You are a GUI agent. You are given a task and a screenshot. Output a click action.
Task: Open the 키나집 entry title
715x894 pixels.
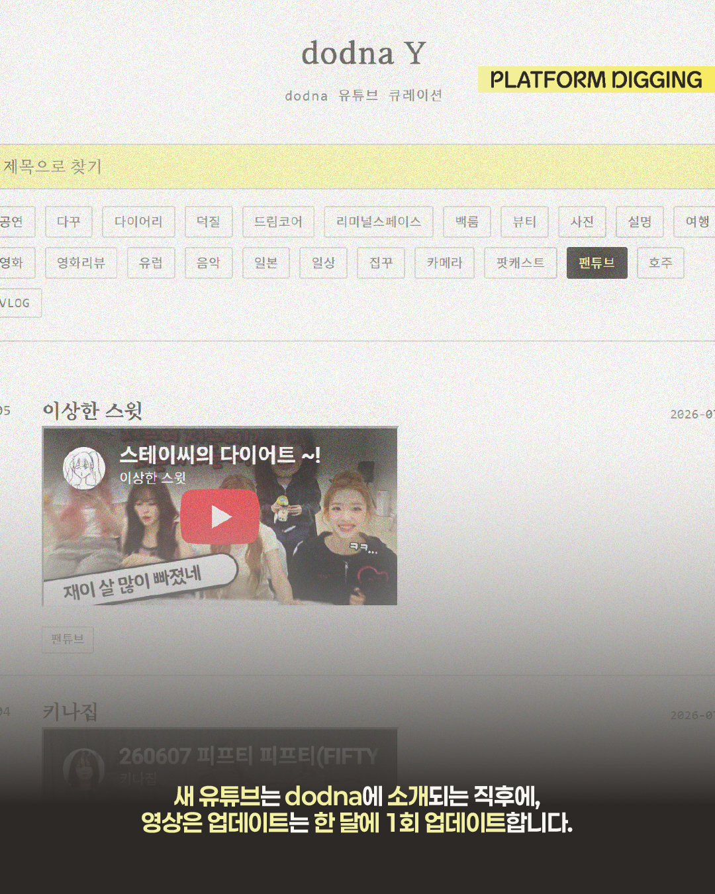70,712
